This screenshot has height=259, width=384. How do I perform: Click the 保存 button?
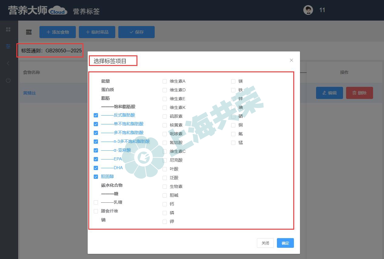point(136,32)
